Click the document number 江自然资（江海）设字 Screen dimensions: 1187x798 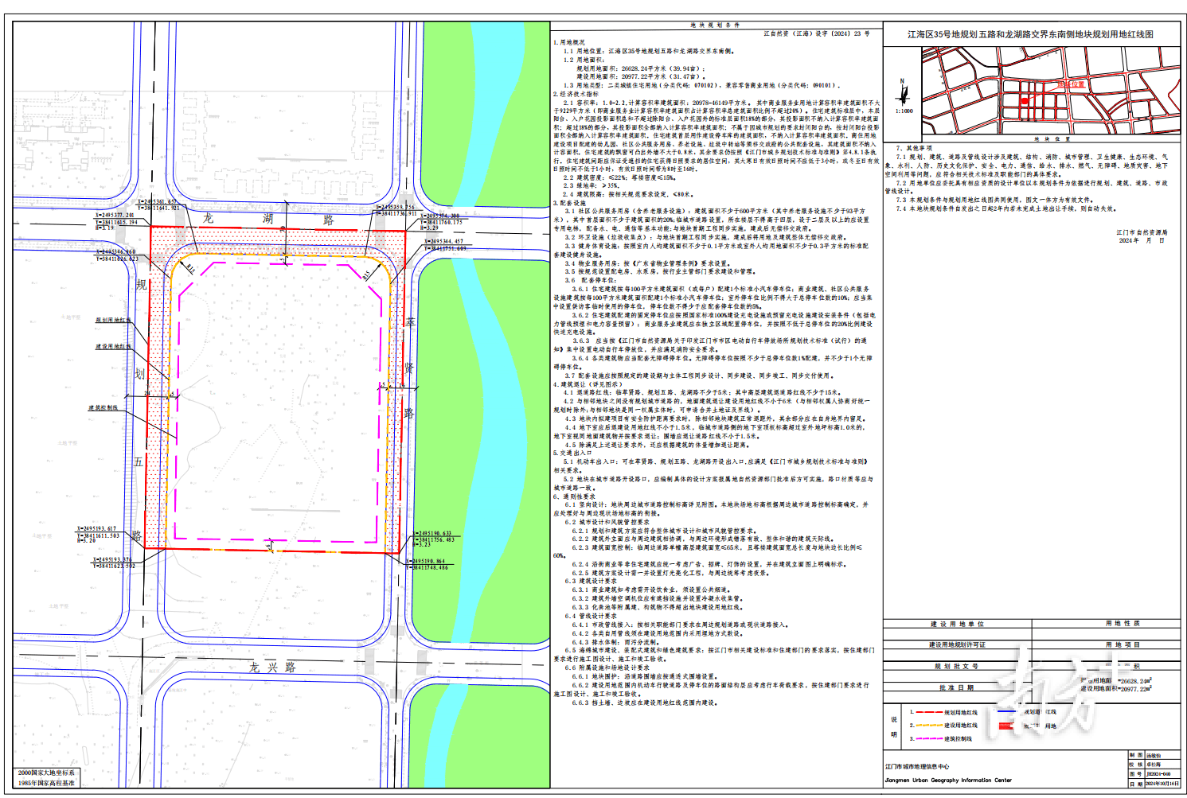click(x=796, y=34)
